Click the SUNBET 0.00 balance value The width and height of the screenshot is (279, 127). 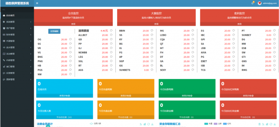coord(269,35)
